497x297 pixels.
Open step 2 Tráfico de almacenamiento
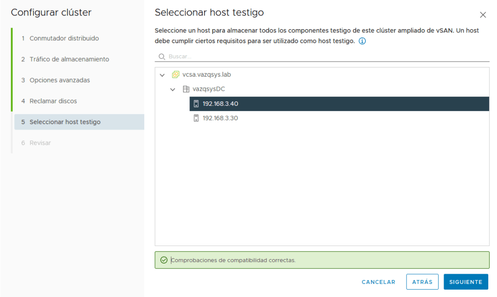69,59
